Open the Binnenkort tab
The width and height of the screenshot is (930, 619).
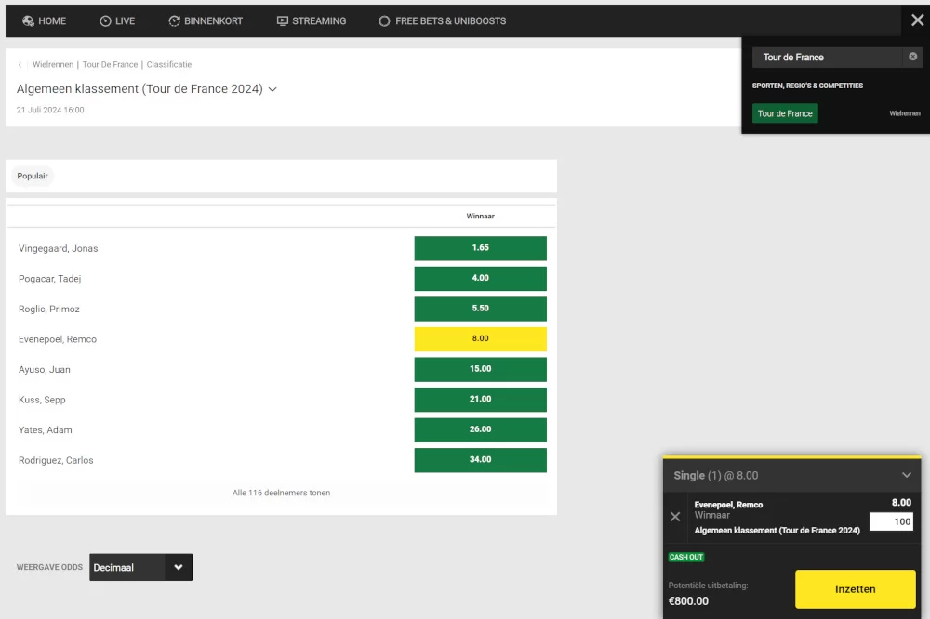[206, 20]
